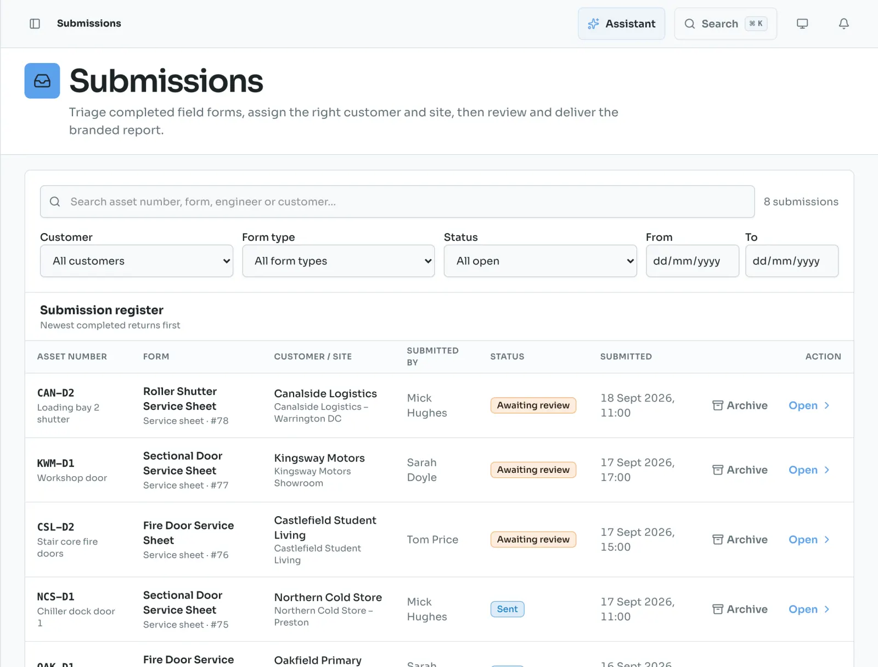
Task: Focus the asset number search field
Action: pos(397,202)
